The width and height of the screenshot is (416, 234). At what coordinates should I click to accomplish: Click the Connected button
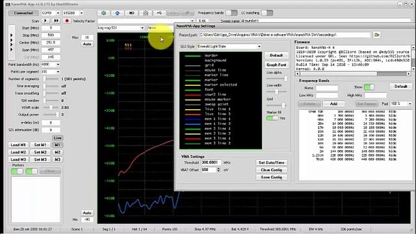[23, 13]
